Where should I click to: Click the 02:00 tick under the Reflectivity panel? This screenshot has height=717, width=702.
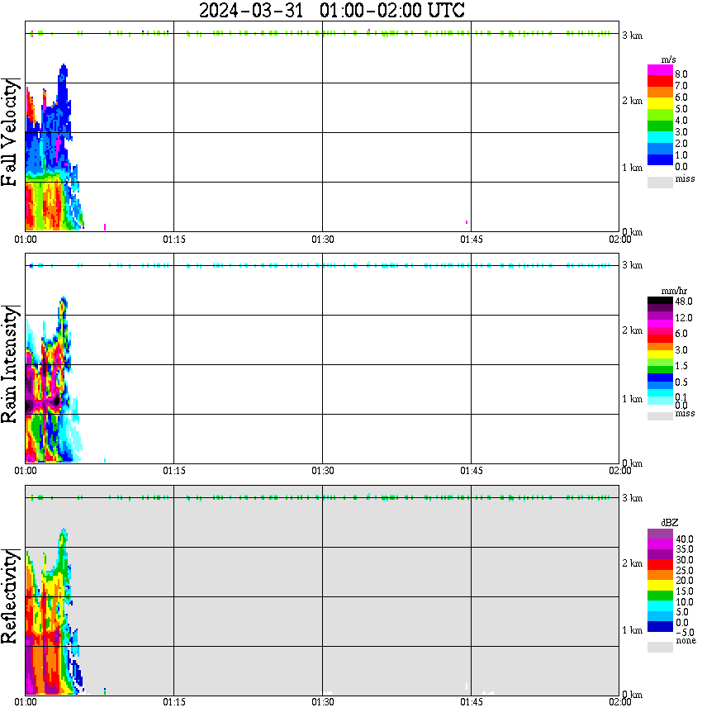click(x=620, y=702)
